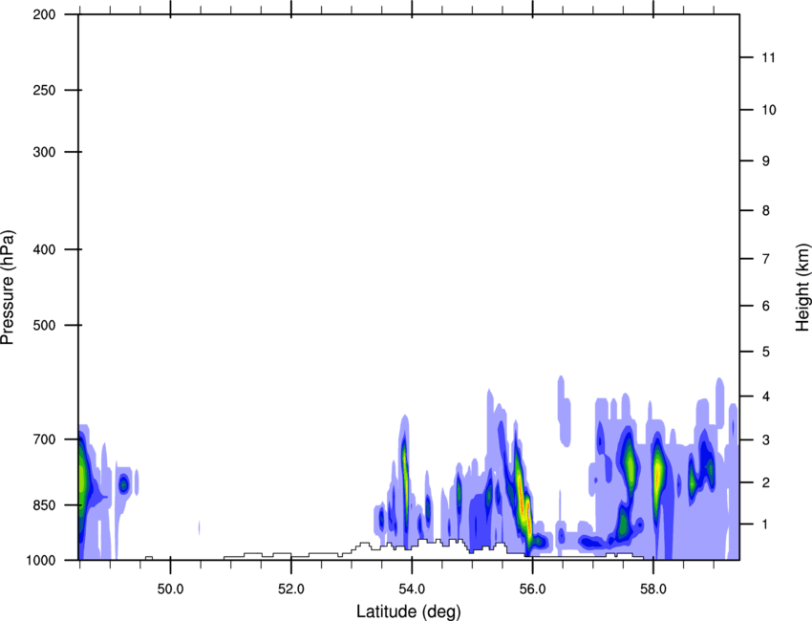Viewport: 812px width, 621px height.
Task: Click the 52.0 latitude tick label
Action: click(291, 589)
